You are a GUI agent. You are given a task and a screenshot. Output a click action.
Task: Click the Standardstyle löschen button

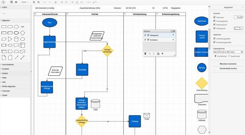[x=228, y=69]
